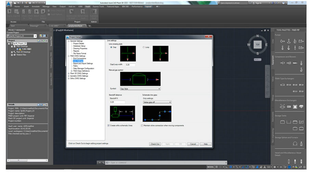Toggle Create ortho schematic lines checkbox

click(108, 126)
